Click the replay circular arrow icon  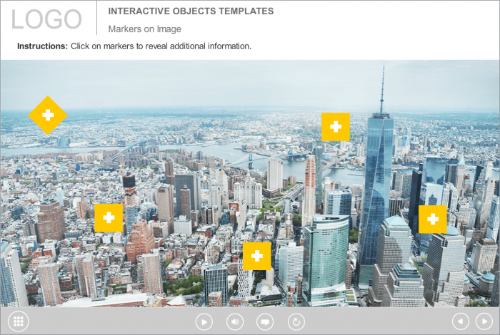click(296, 321)
